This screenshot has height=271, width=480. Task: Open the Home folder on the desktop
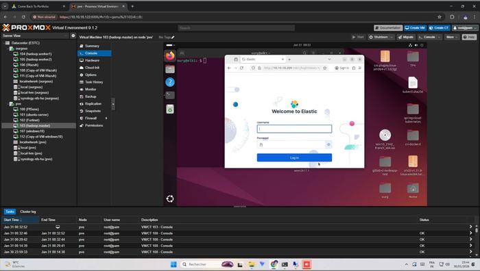[x=413, y=188]
